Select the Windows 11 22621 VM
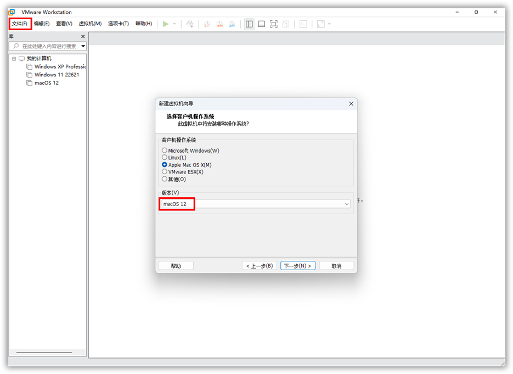Viewport: 513px width, 374px height. (57, 75)
